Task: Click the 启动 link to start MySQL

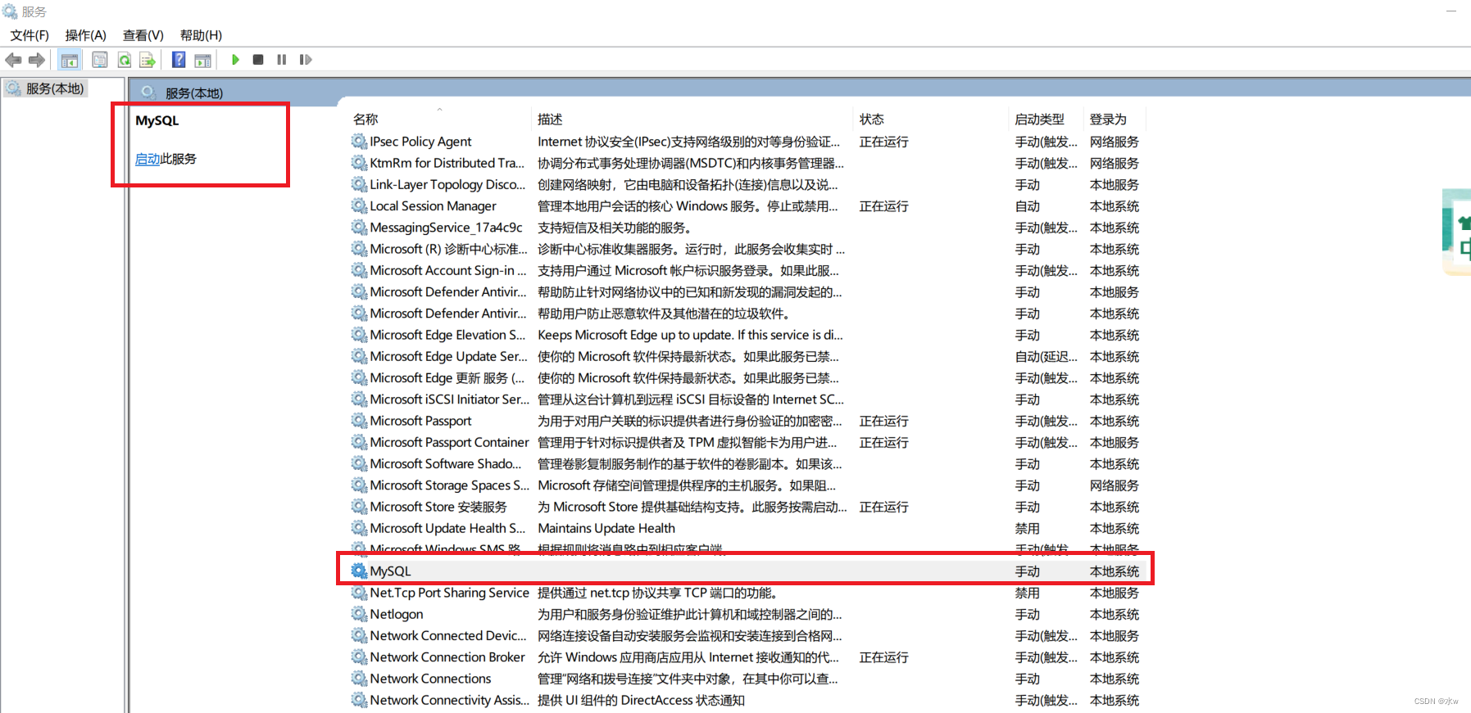Action: [x=148, y=159]
